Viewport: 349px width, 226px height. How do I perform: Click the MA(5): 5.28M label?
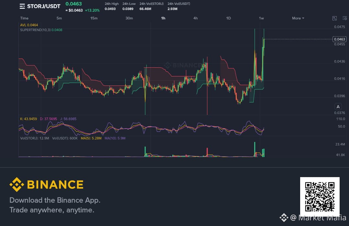tap(91, 138)
